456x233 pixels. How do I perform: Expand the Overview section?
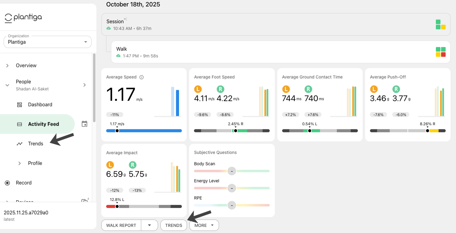pos(7,66)
